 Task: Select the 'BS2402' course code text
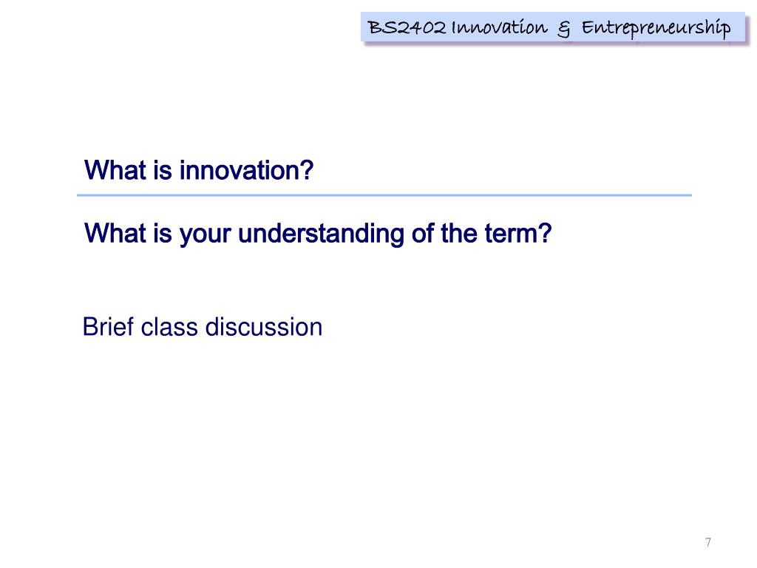click(407, 27)
